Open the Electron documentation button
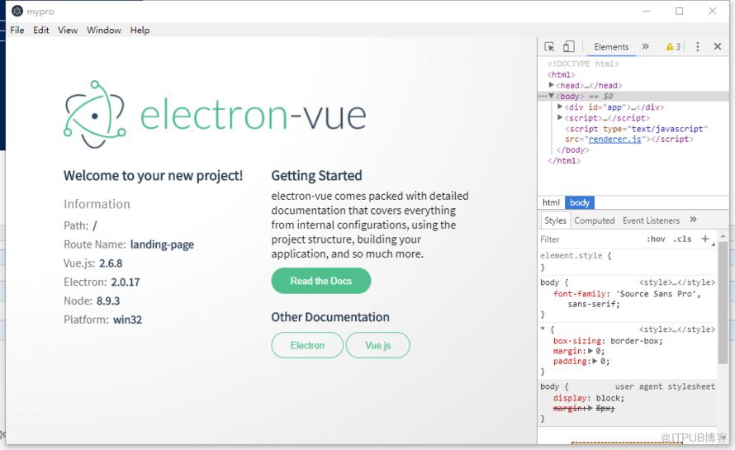 [307, 345]
